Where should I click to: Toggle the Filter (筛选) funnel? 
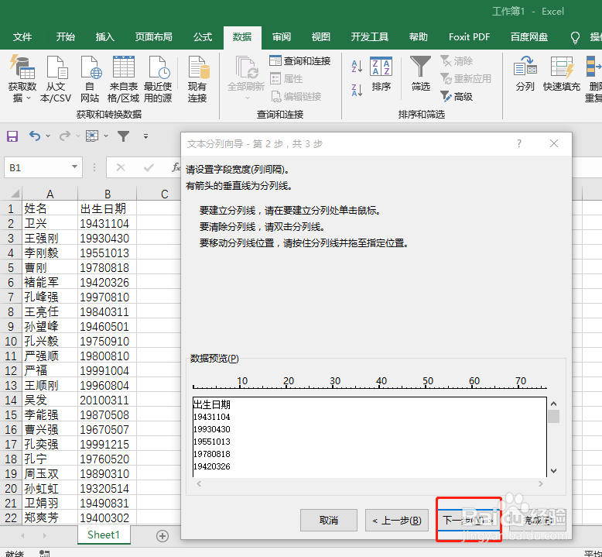420,74
